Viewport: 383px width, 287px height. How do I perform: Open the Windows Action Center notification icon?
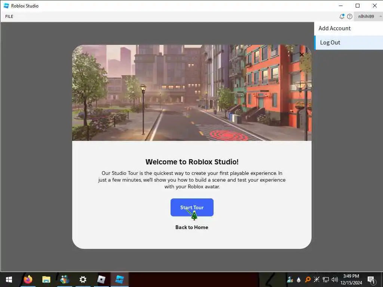371,280
